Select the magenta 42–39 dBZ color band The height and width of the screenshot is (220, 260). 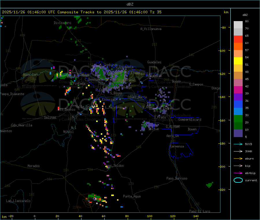coord(238,90)
